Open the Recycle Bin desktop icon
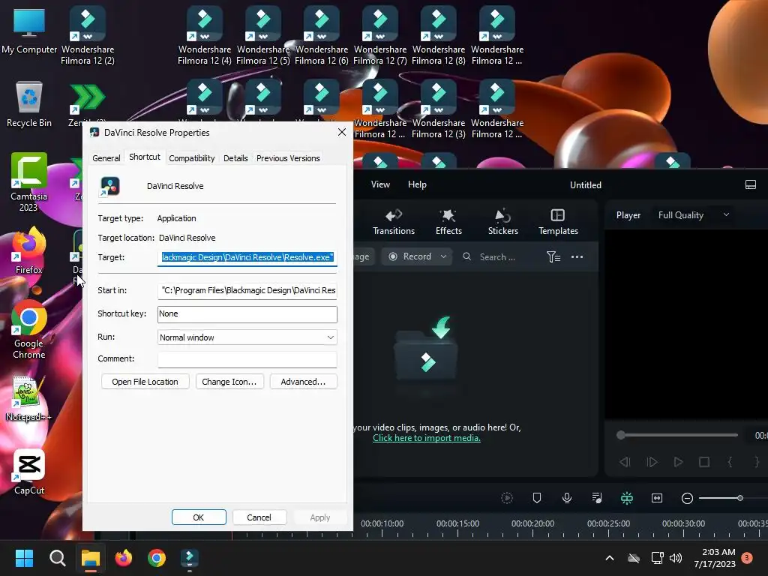Image resolution: width=768 pixels, height=576 pixels. 29,103
